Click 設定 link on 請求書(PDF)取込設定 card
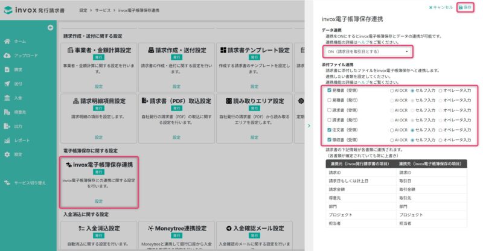483x251 pixels. click(x=176, y=138)
